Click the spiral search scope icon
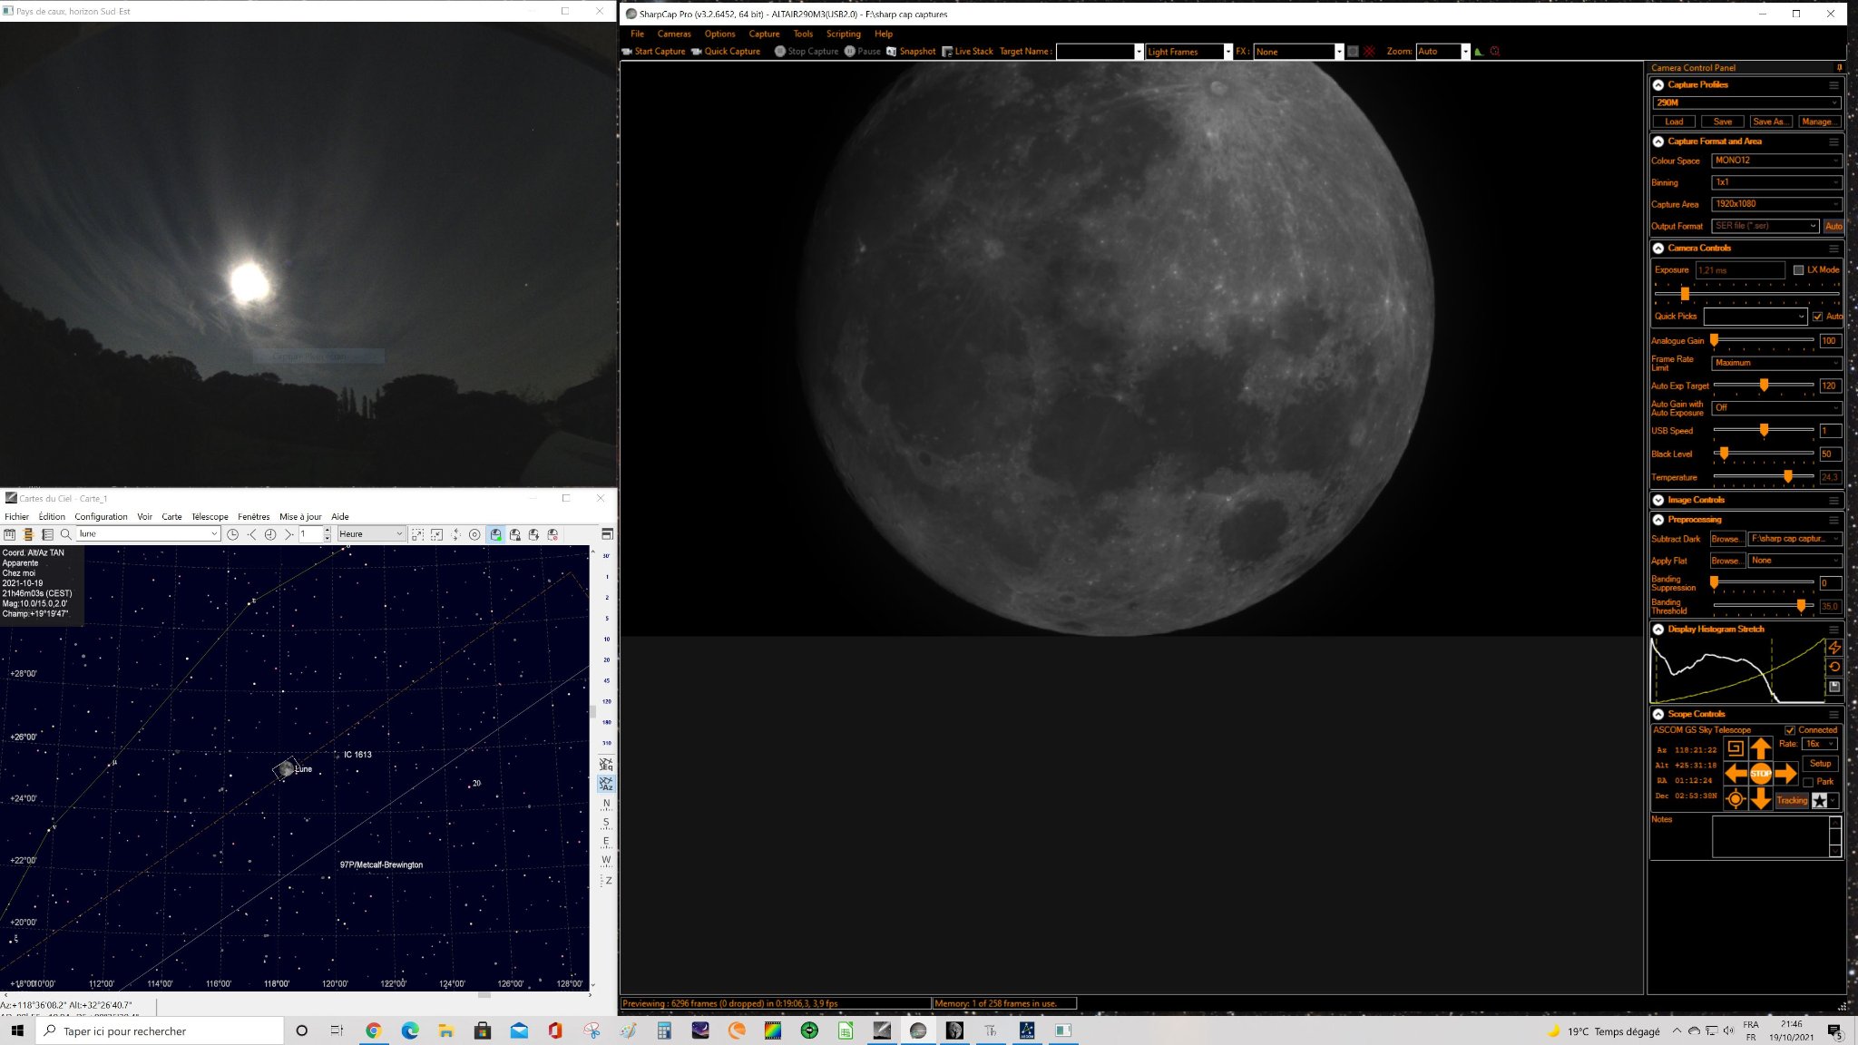 tap(1735, 748)
